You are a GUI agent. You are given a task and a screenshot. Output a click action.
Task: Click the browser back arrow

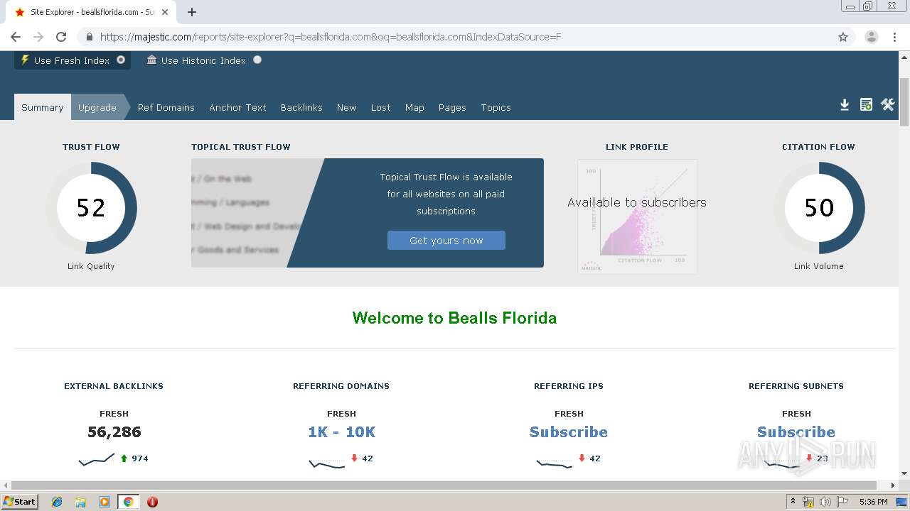click(x=16, y=37)
